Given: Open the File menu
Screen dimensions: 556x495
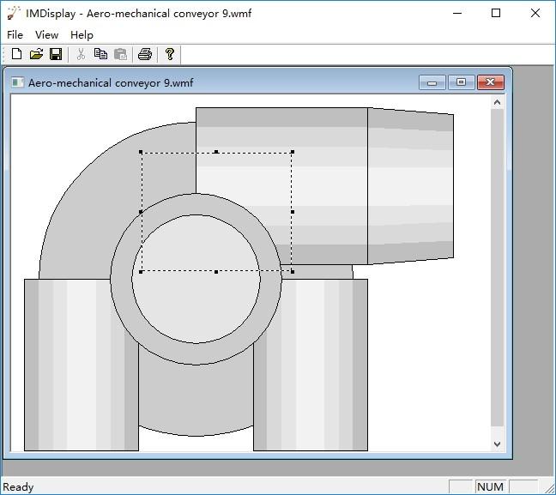Looking at the screenshot, I should tap(15, 35).
